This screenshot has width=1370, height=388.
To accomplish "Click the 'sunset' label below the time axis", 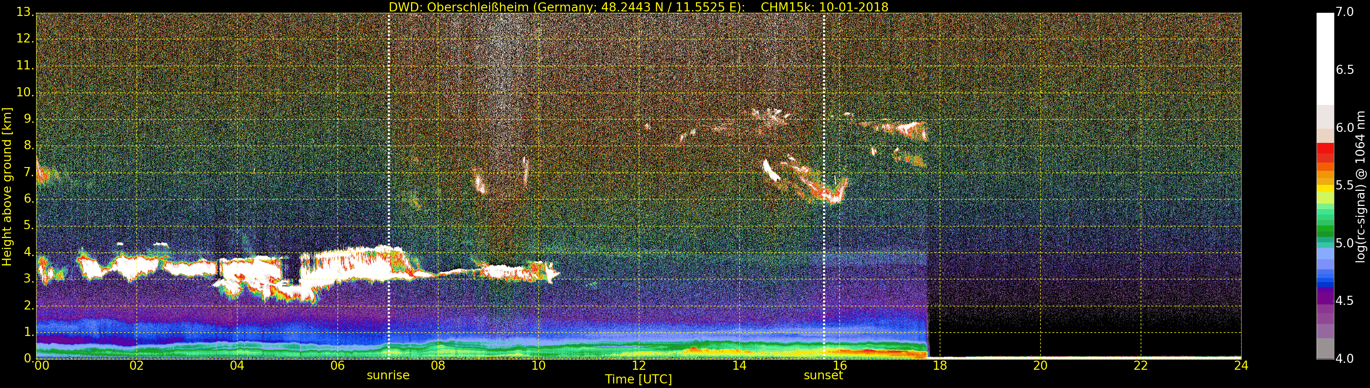I will click(x=823, y=375).
